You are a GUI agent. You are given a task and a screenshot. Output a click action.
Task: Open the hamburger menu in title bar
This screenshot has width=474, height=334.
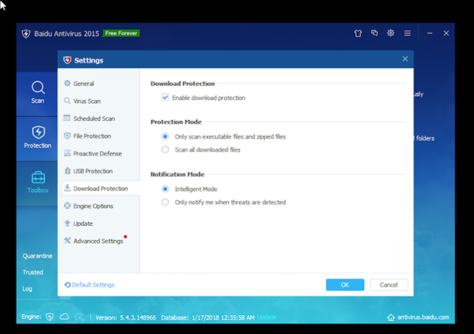[x=407, y=33]
